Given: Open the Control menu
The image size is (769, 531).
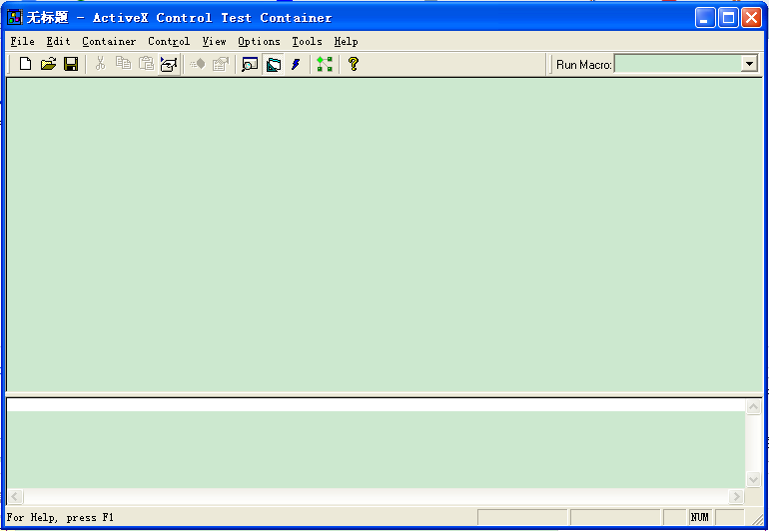Looking at the screenshot, I should pos(169,42).
